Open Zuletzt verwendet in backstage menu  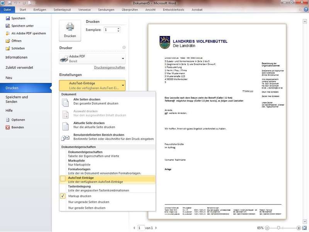pos(19,67)
